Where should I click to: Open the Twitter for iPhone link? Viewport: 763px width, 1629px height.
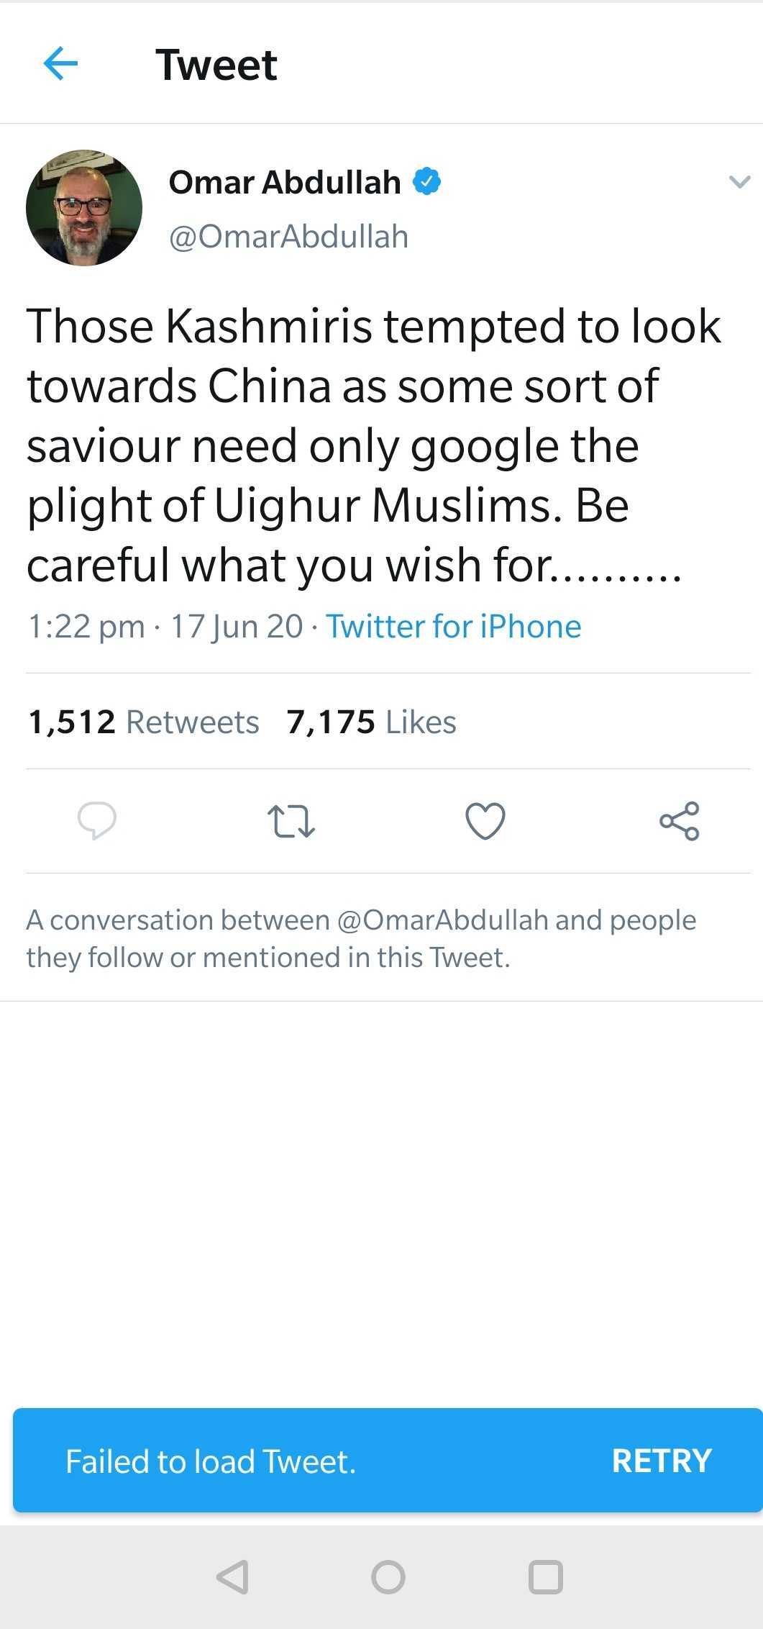coord(454,626)
